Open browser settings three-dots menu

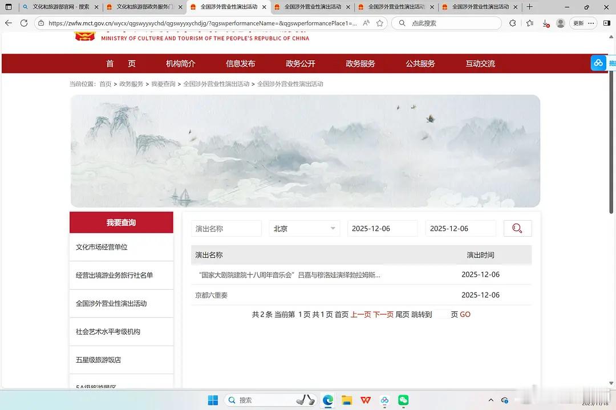click(591, 23)
